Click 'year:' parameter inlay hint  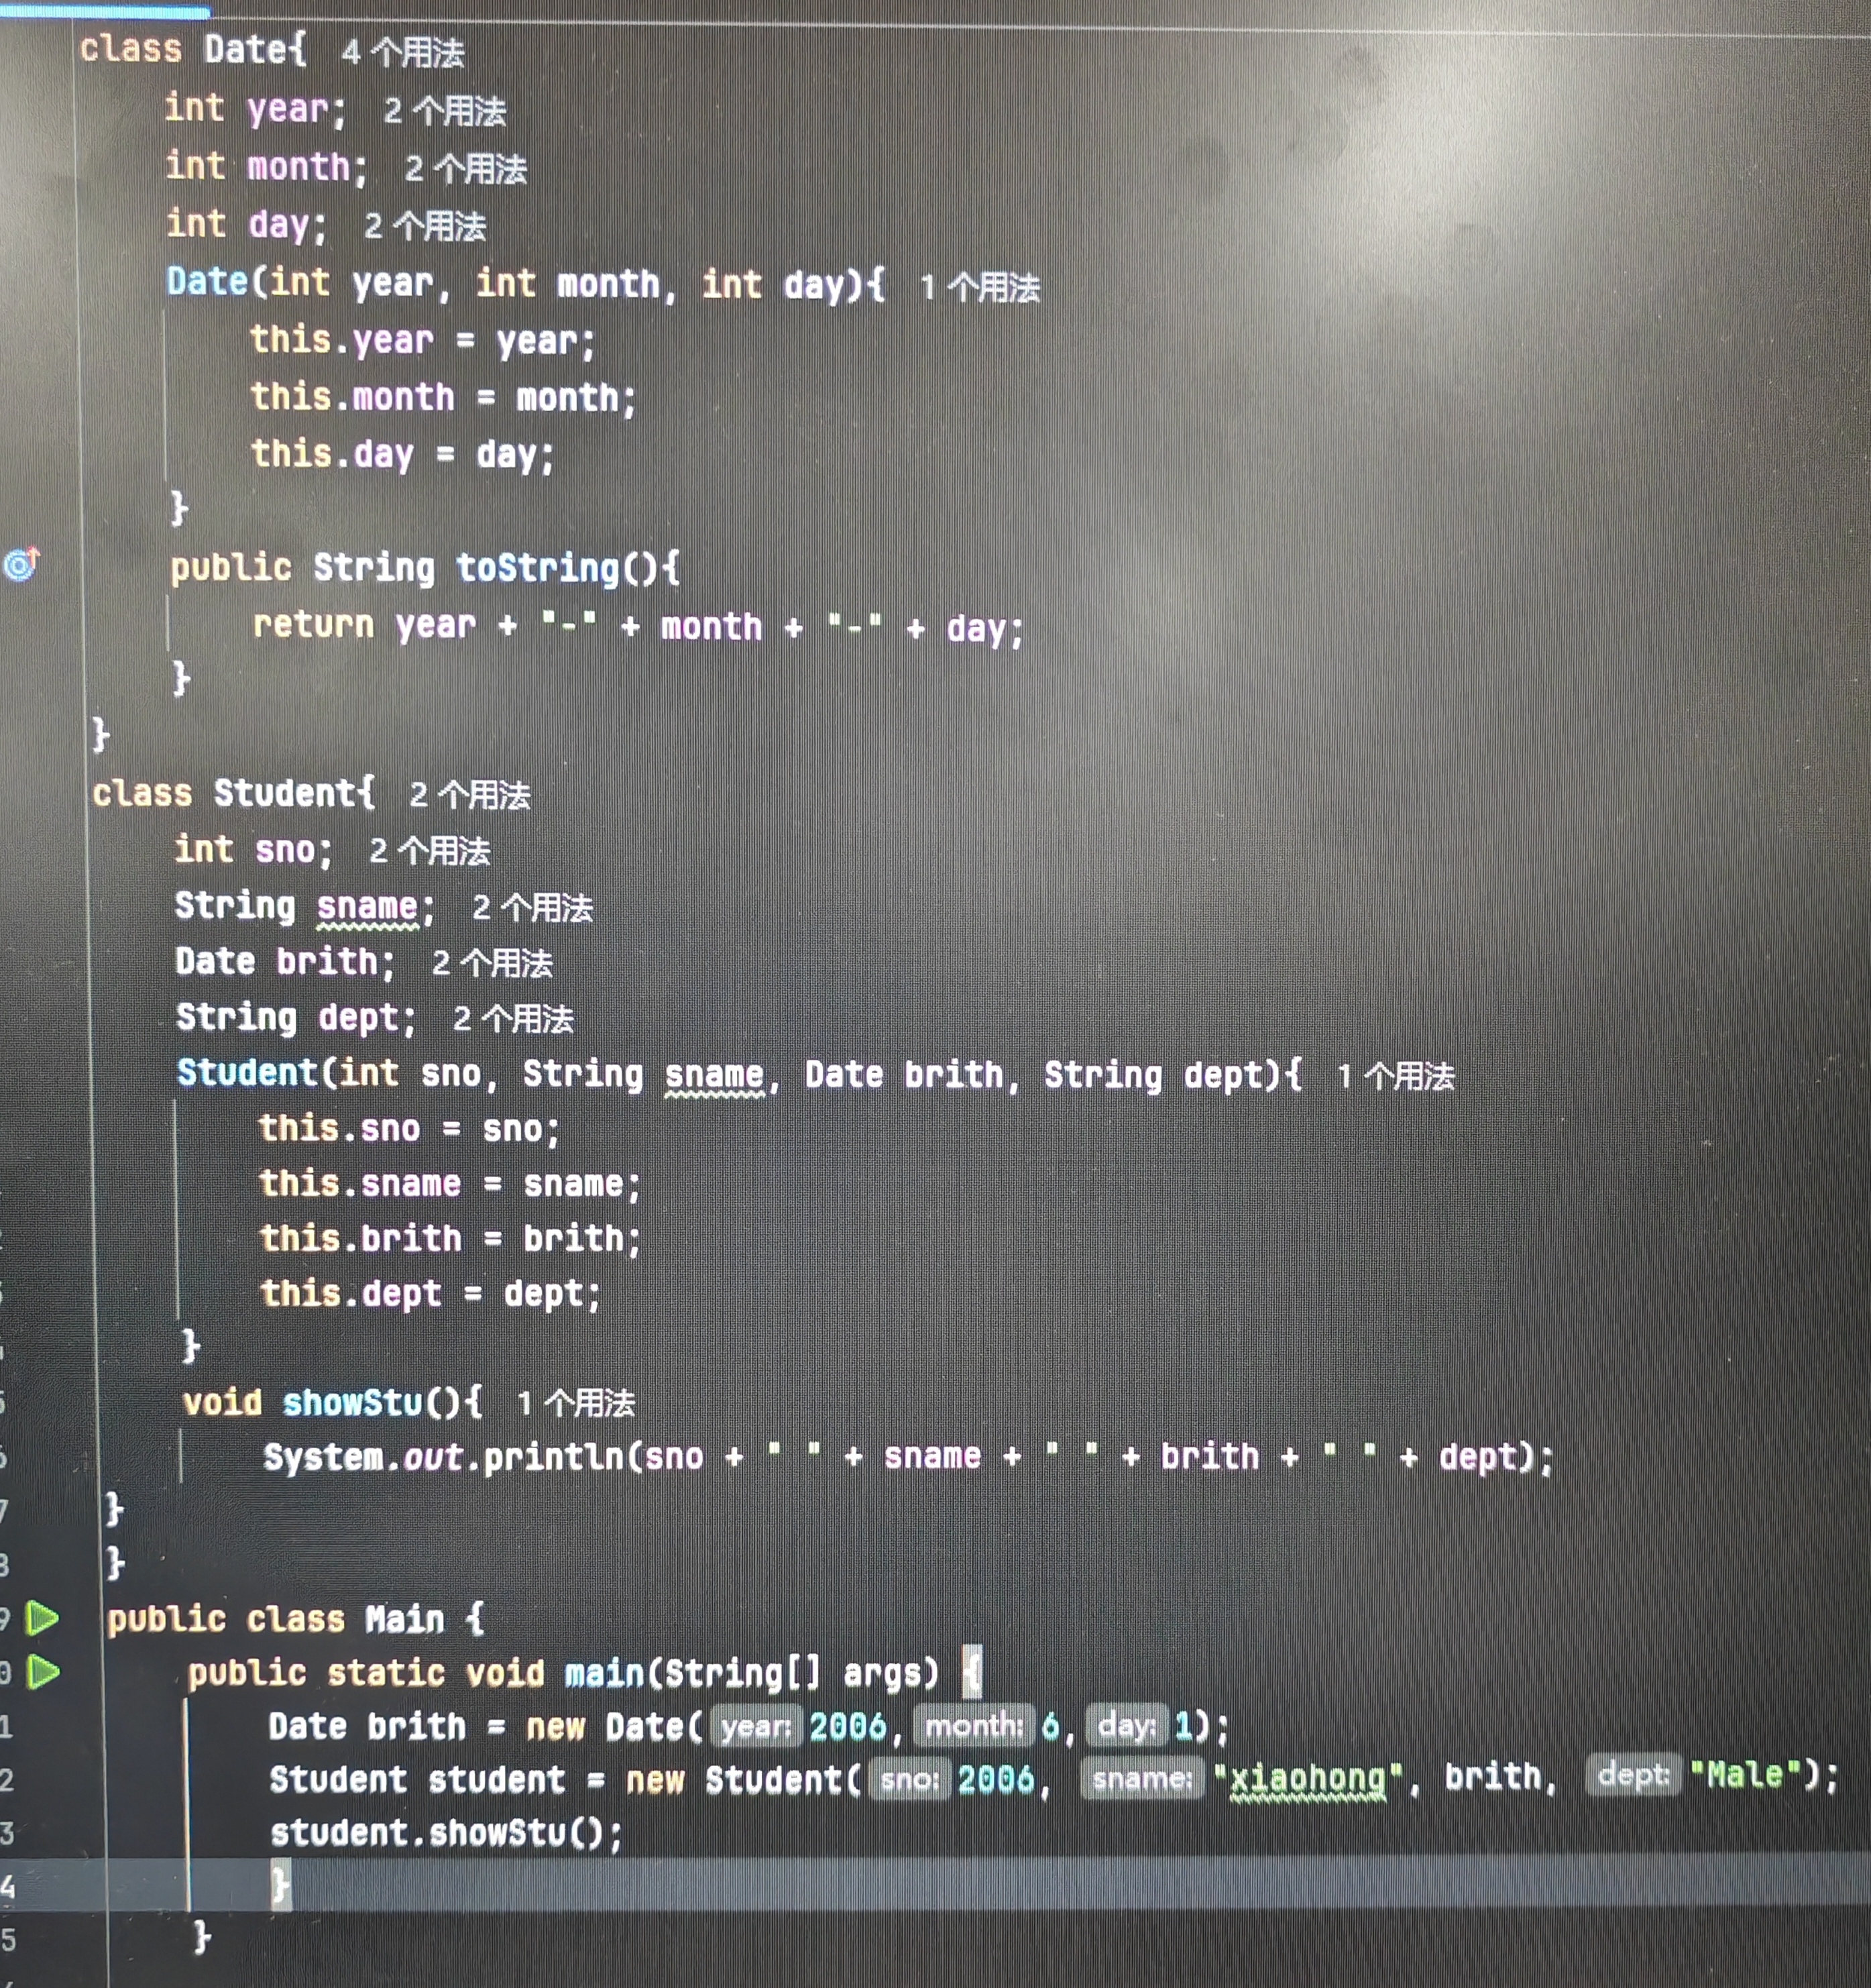pyautogui.click(x=757, y=1726)
